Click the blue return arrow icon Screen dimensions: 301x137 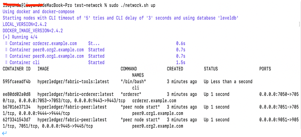click(4, 133)
